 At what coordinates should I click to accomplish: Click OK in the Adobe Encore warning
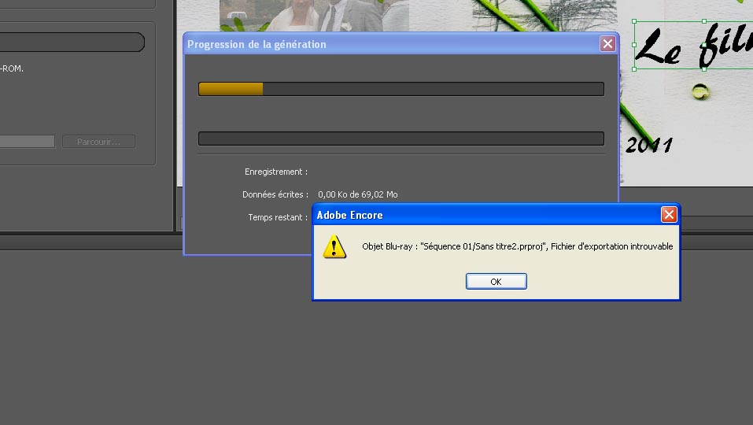(496, 282)
